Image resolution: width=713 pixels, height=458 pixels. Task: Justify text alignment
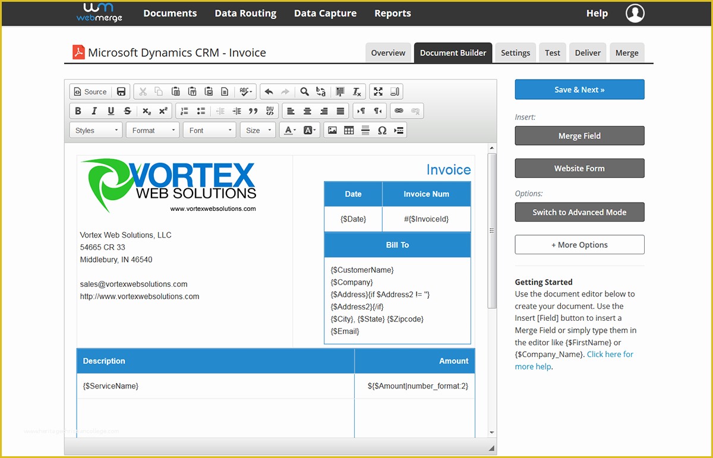[x=340, y=111]
